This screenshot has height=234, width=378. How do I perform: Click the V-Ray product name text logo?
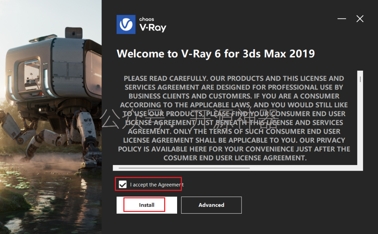tap(153, 28)
